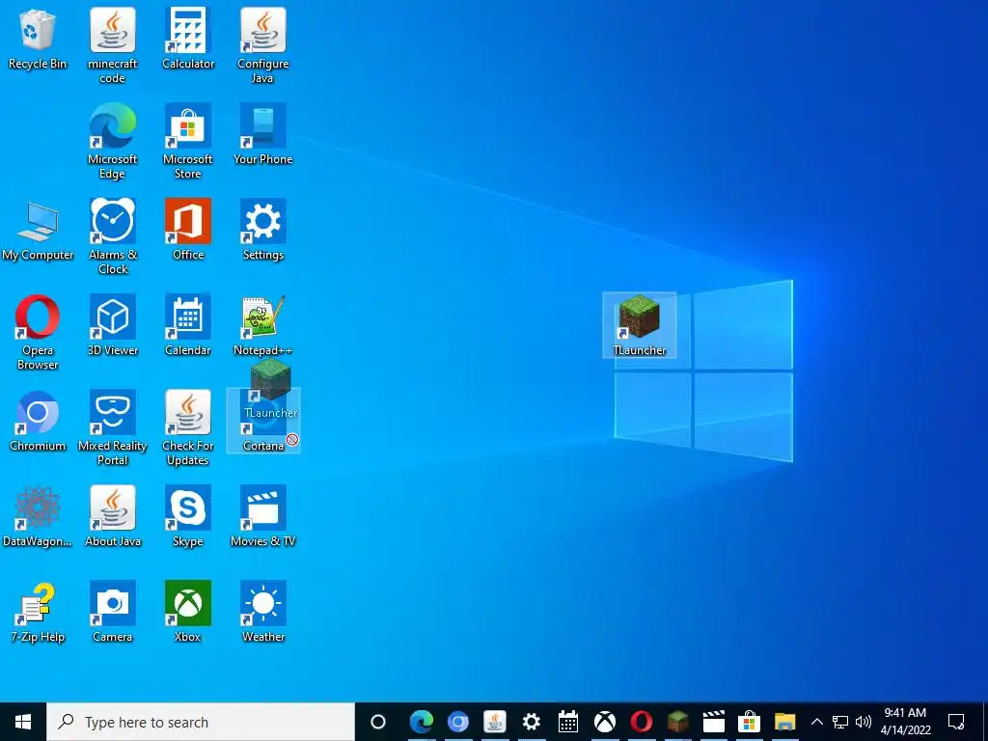The width and height of the screenshot is (988, 741).
Task: Open the Java app in the taskbar
Action: pyautogui.click(x=495, y=722)
